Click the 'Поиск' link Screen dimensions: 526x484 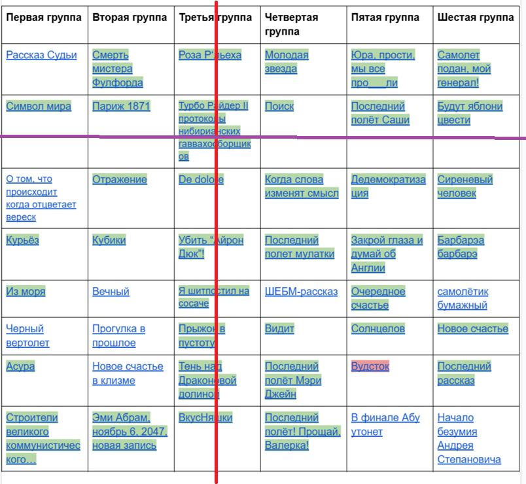coord(279,106)
